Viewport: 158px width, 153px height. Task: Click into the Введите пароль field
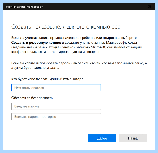click(x=56, y=106)
